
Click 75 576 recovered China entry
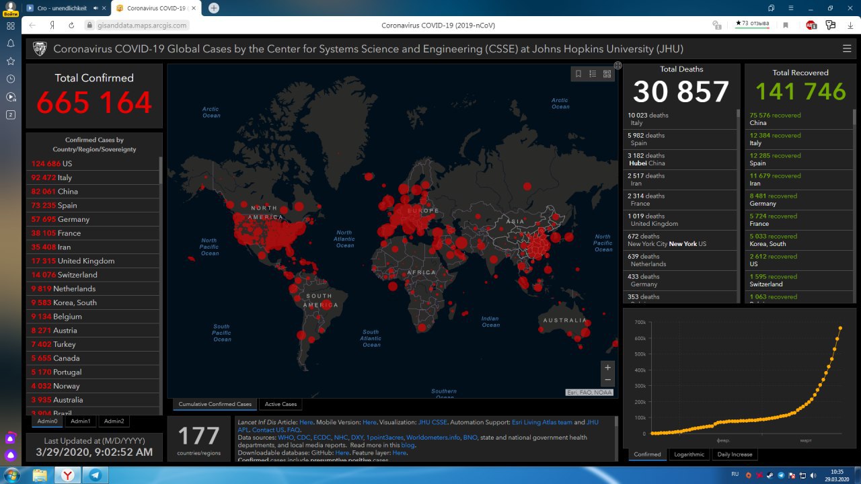click(x=800, y=119)
